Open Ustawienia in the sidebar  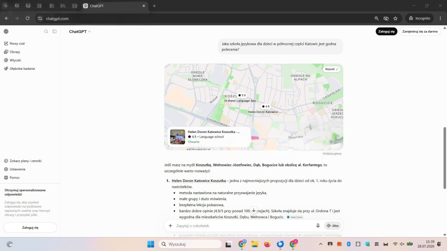[15, 169]
